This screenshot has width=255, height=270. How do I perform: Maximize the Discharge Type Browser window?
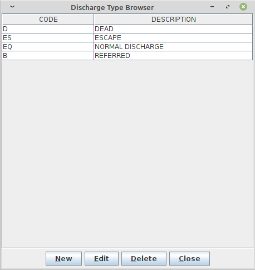click(228, 7)
